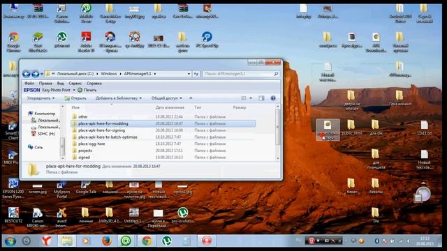Image resolution: width=447 pixels, height=251 pixels.
Task: Navigate to the Windows breadcrumb
Action: 109,74
